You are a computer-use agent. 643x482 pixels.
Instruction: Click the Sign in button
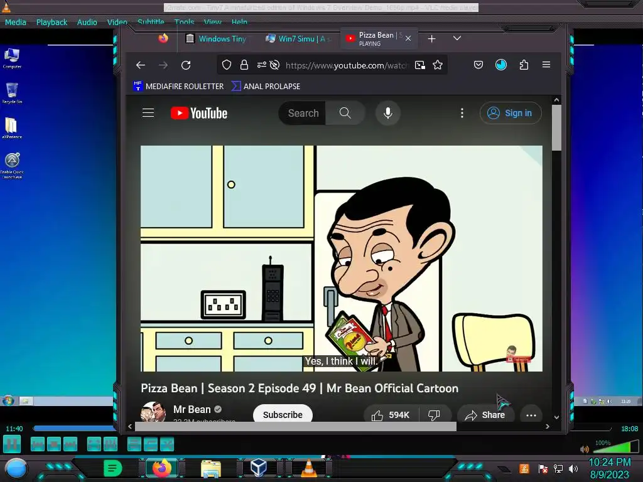point(511,113)
